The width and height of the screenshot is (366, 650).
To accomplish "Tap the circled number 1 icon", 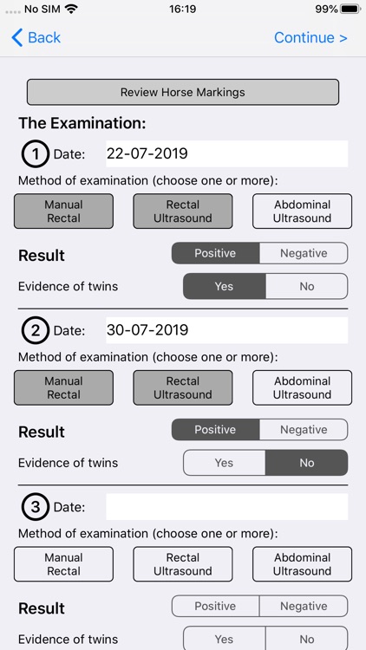I will point(36,153).
